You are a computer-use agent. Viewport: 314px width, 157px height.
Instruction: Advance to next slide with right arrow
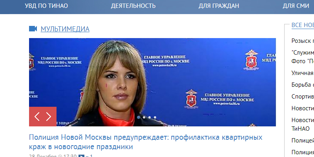click(49, 117)
